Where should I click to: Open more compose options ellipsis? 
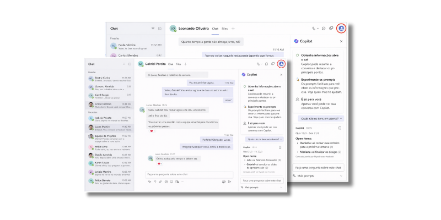coord(182,182)
